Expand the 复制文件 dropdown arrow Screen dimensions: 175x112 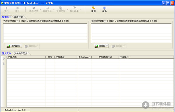pyautogui.click(x=67, y=10)
